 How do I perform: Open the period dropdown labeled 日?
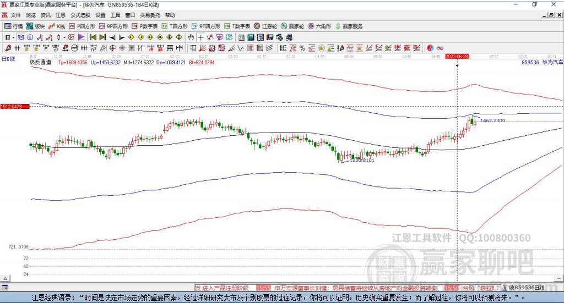pos(9,37)
